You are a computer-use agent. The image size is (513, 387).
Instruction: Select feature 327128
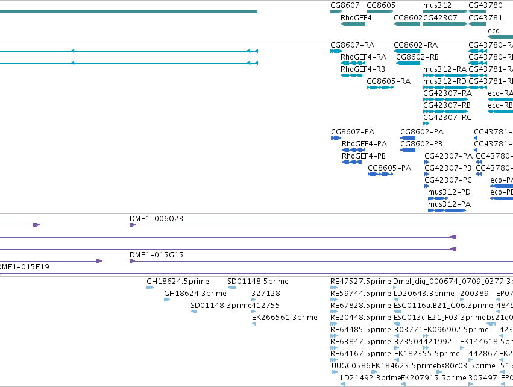point(254,300)
